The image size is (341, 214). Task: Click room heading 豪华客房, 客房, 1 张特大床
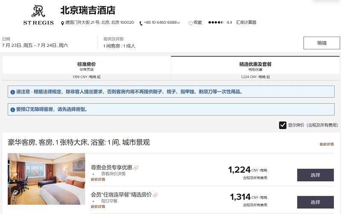pyautogui.click(x=79, y=143)
